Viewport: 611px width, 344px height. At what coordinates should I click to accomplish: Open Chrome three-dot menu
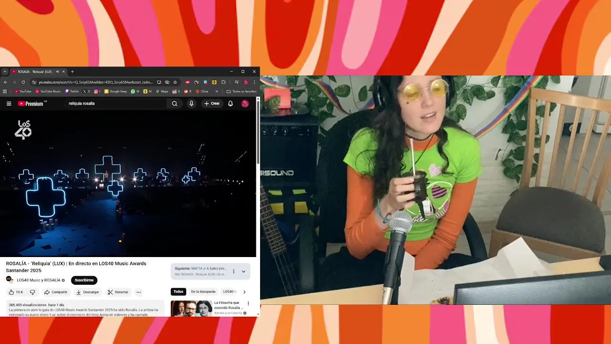click(254, 82)
